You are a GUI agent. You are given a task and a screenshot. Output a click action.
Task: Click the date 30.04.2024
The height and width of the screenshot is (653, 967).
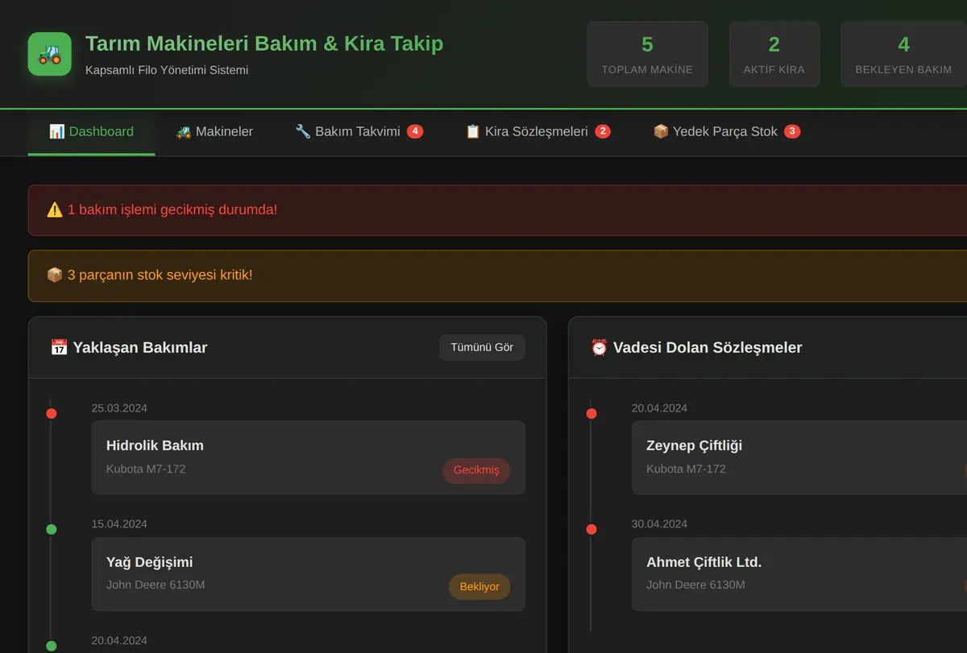[659, 524]
